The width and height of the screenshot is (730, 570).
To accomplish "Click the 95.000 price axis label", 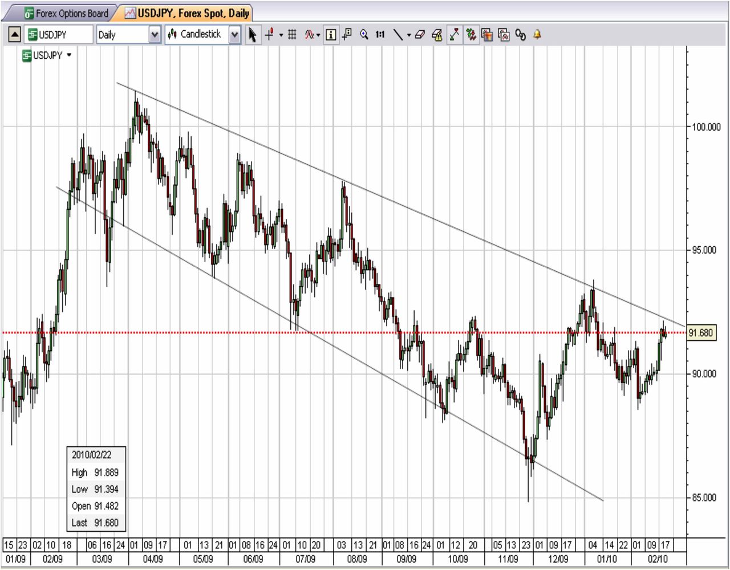I will pyautogui.click(x=704, y=250).
